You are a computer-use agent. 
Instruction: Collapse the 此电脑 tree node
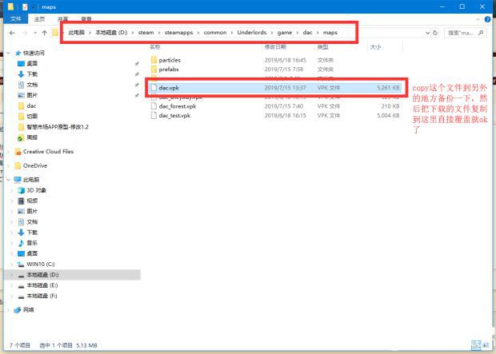point(9,180)
